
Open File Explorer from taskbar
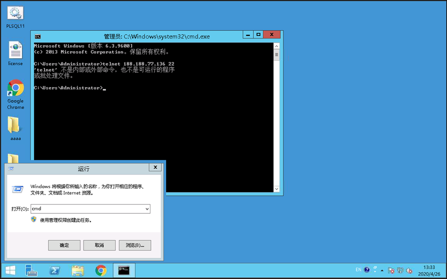(x=78, y=271)
